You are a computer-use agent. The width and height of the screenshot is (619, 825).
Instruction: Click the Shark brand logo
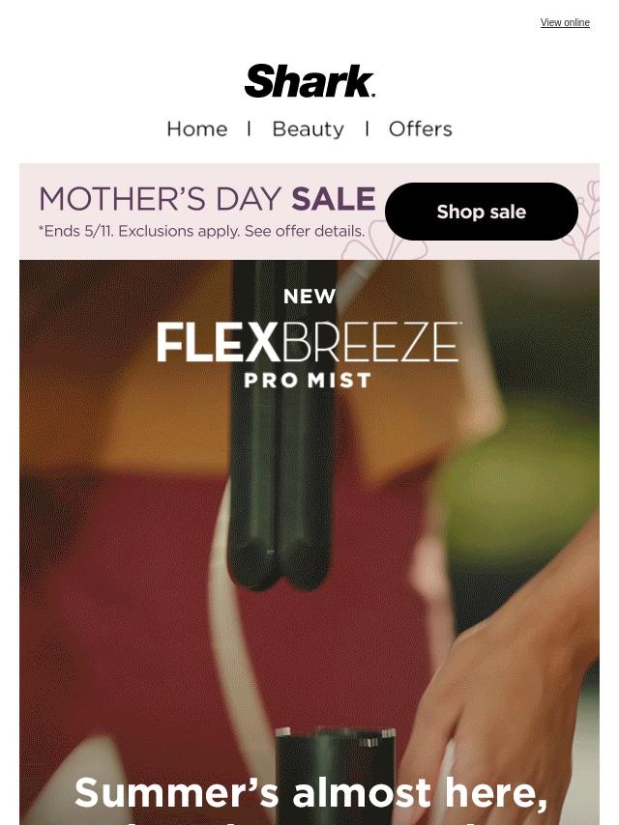point(309,81)
